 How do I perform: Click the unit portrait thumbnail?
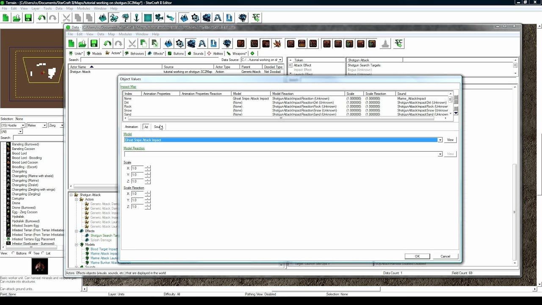40,266
